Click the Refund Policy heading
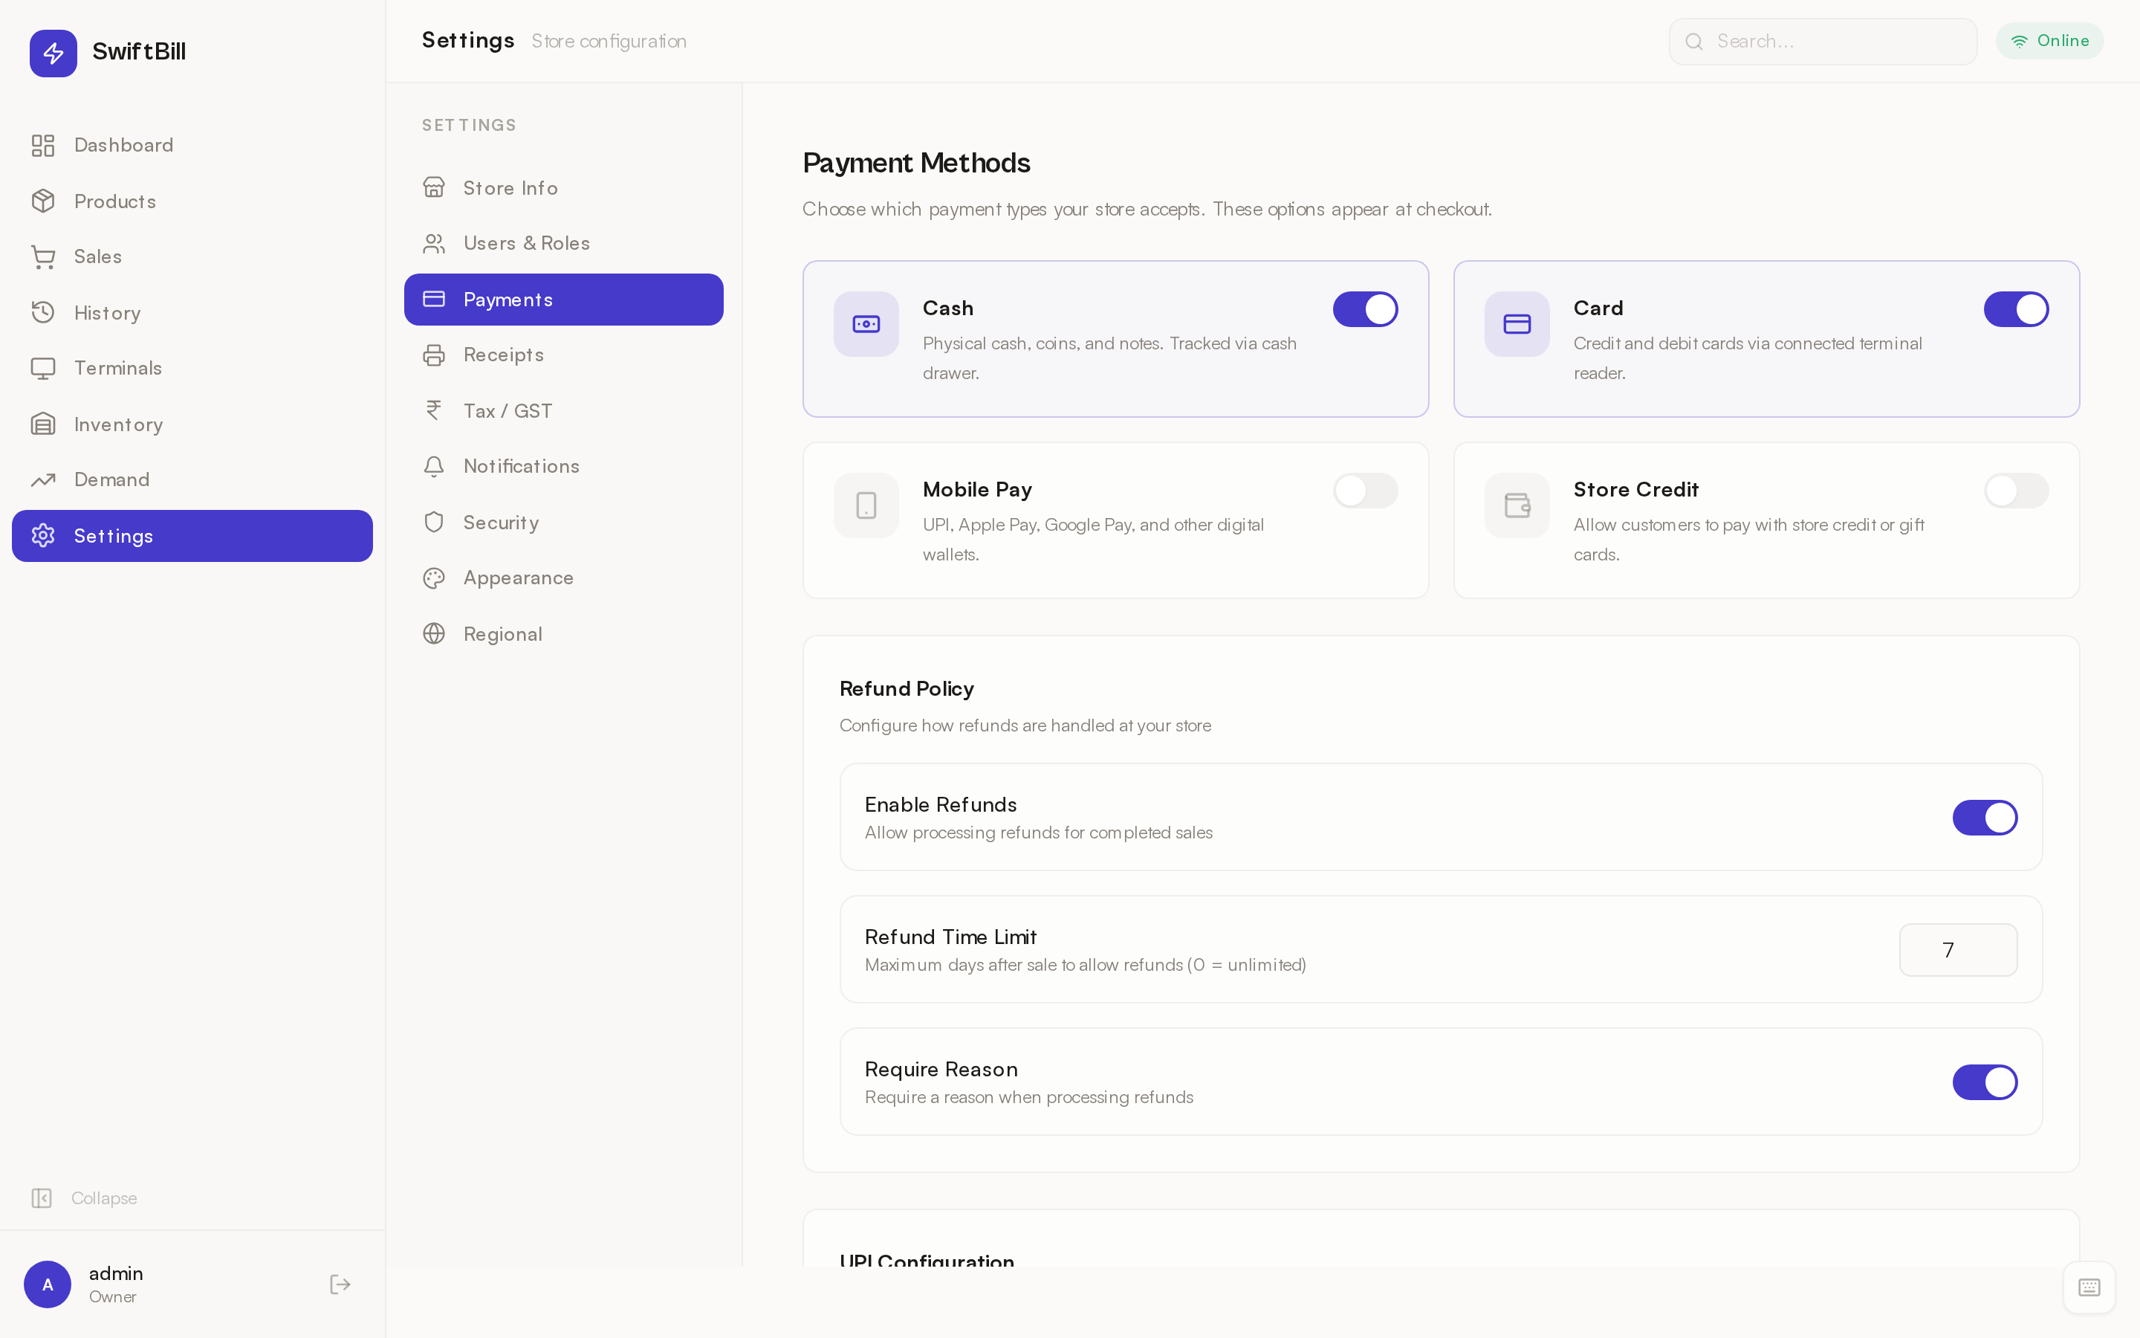The image size is (2140, 1338). (907, 688)
